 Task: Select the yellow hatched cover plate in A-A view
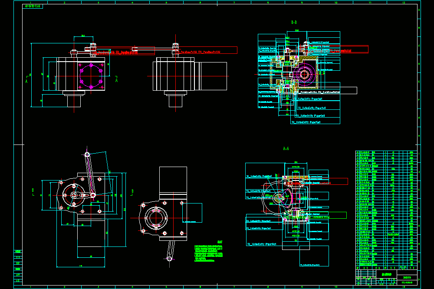(x=296, y=177)
